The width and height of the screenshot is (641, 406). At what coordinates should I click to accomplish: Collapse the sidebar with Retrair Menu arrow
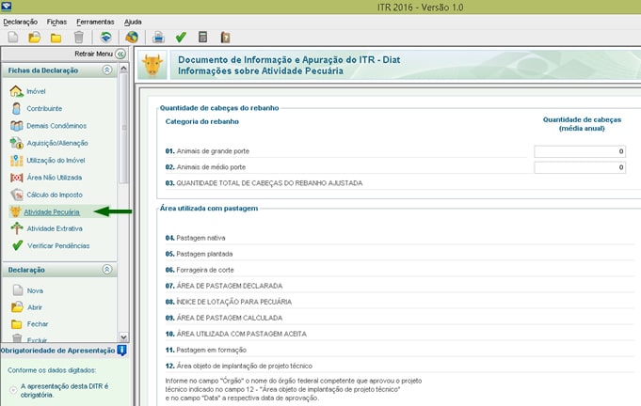120,54
